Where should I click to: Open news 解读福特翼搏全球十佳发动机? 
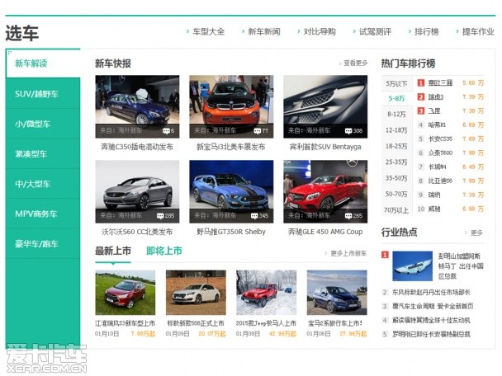(x=431, y=320)
